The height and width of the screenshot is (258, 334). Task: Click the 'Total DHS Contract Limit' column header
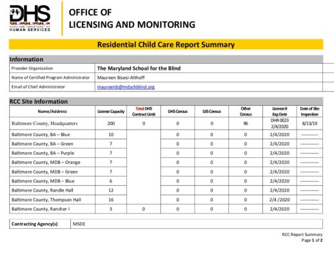coord(144,112)
